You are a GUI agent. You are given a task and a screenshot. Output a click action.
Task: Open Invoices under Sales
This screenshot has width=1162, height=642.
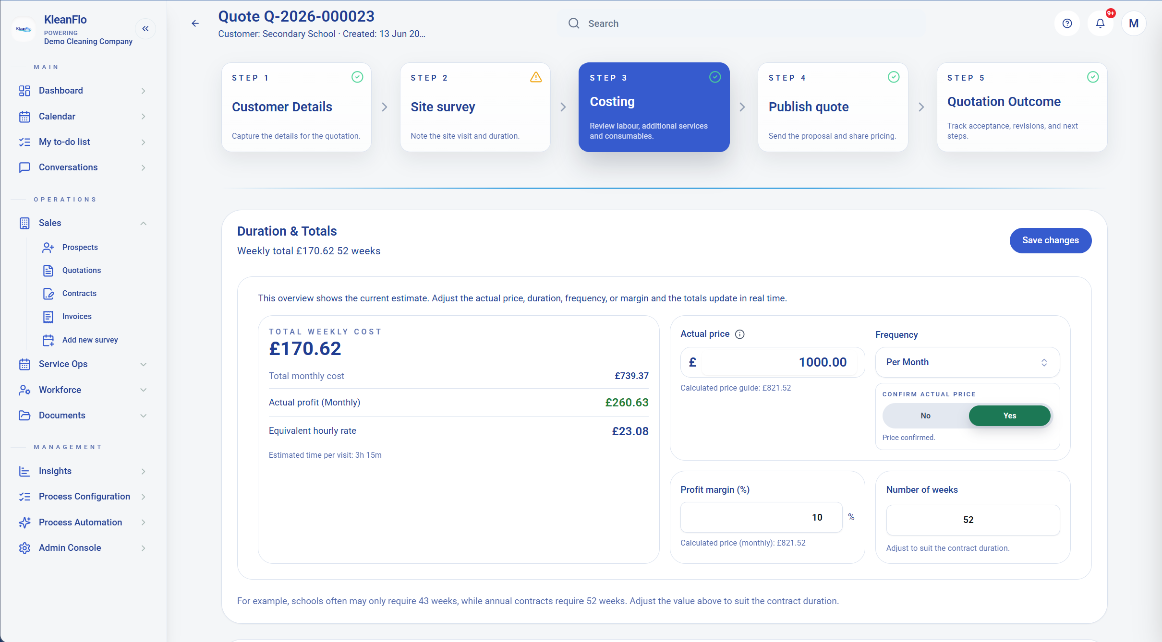coord(77,317)
